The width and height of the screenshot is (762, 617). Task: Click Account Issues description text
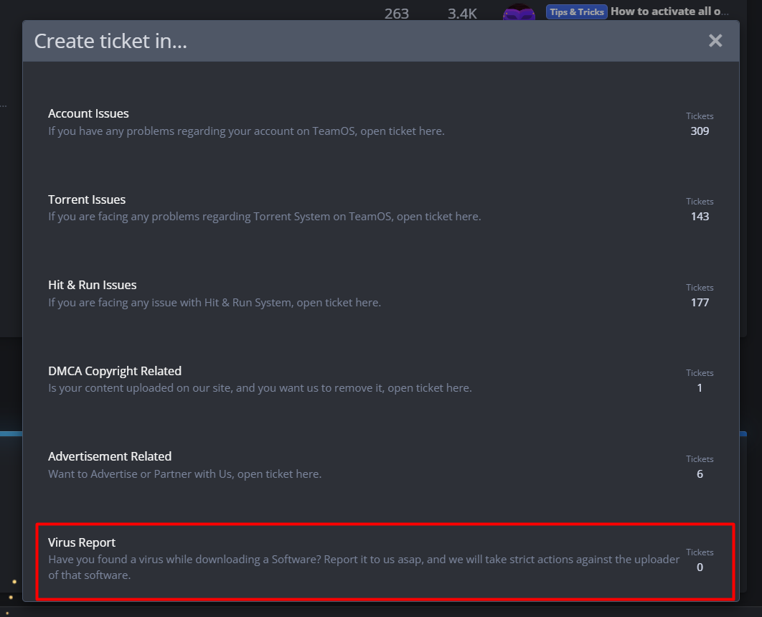tap(246, 131)
